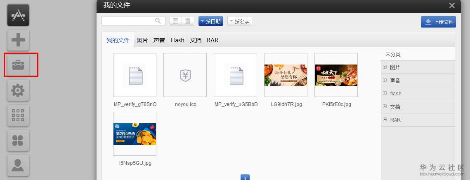
Task: Select the I6Nsp5GU.jpg image thumbnail
Action: click(x=135, y=134)
